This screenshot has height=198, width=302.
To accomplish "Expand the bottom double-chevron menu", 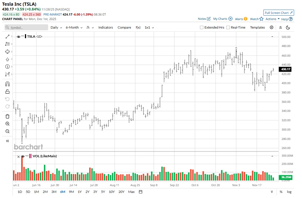I will [x=272, y=192].
